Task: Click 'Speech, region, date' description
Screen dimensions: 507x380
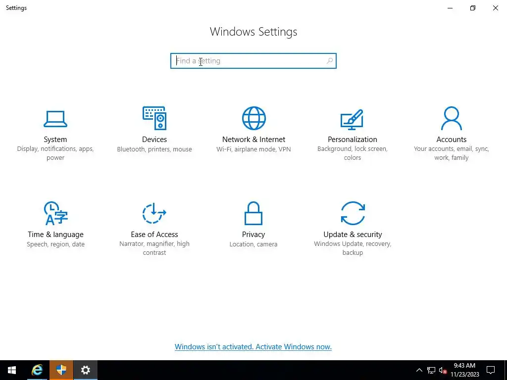Action: [x=55, y=244]
